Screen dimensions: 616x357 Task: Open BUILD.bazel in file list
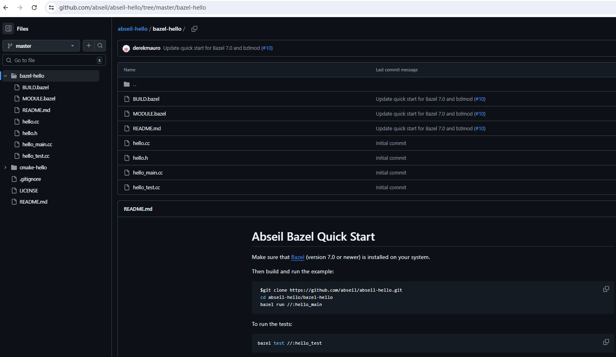tap(146, 99)
